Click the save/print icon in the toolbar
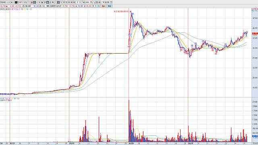Viewport: 258px width, 145px height. tap(97, 2)
